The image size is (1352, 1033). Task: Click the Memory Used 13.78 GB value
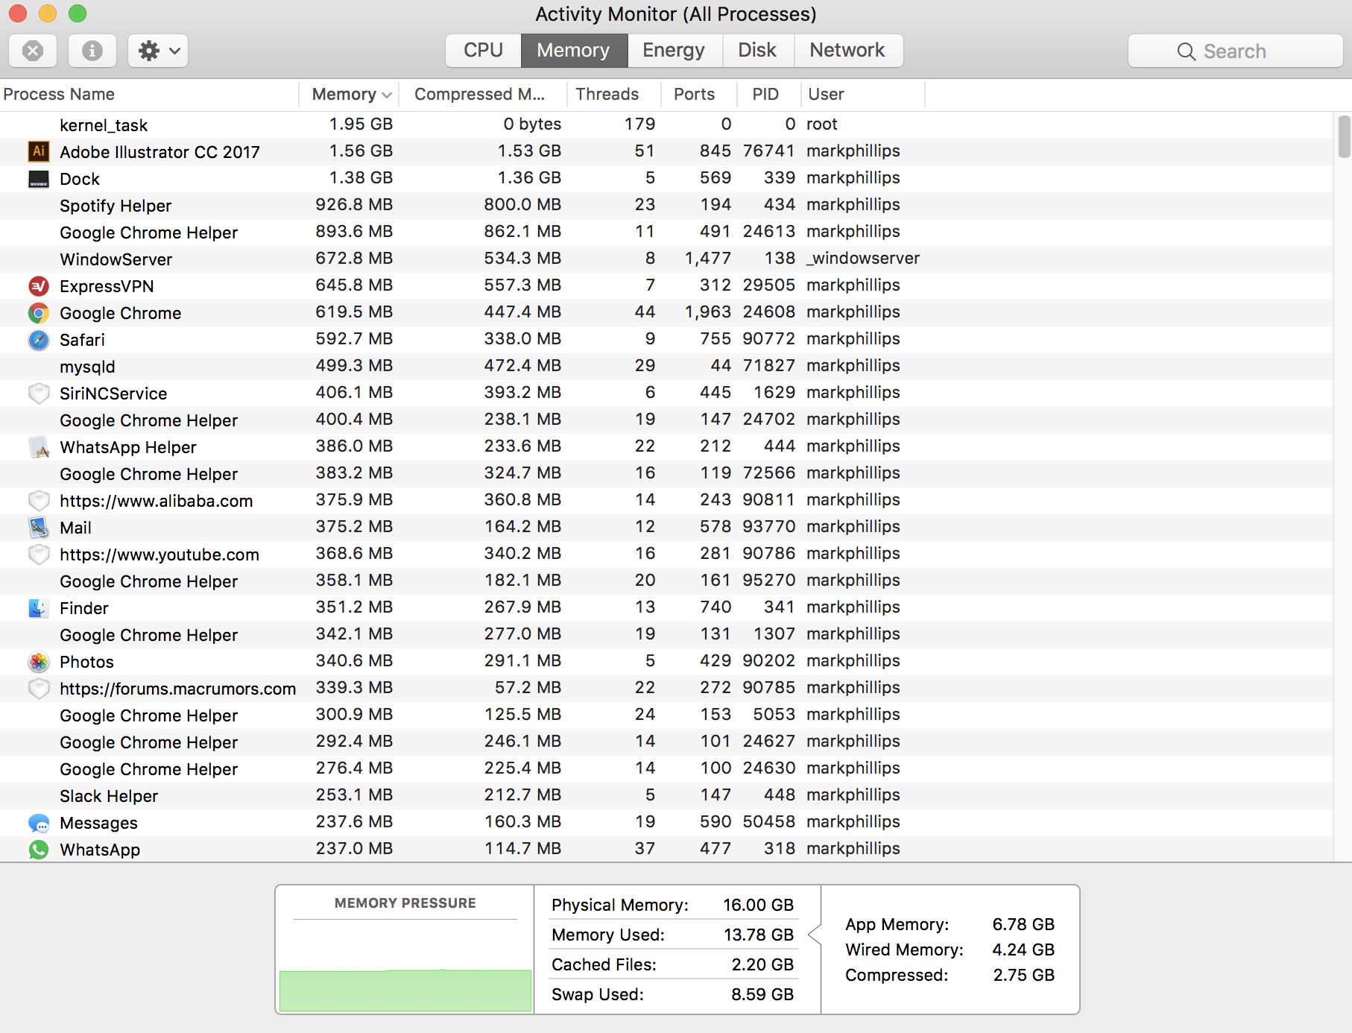759,935
